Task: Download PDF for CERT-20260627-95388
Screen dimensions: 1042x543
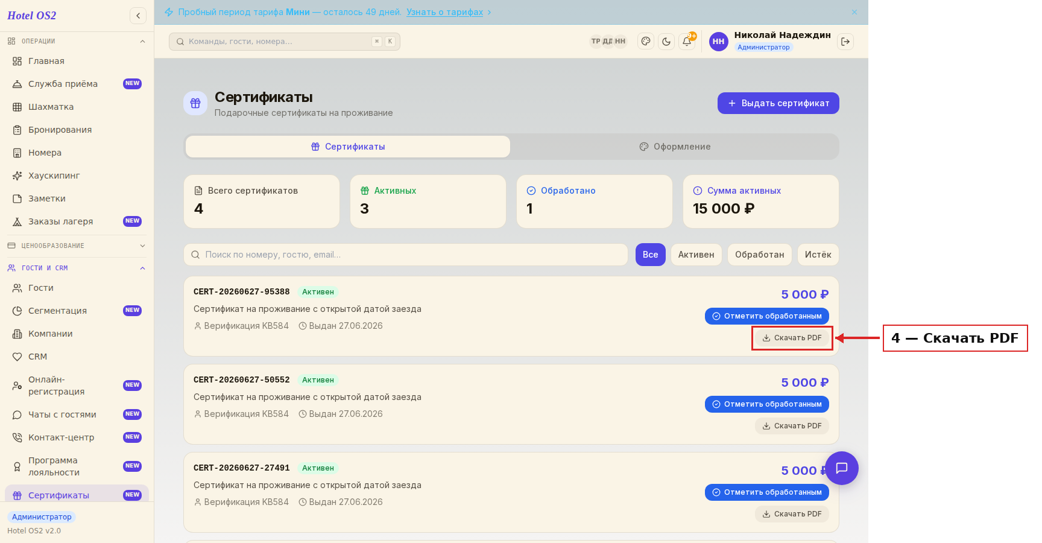Action: click(792, 338)
